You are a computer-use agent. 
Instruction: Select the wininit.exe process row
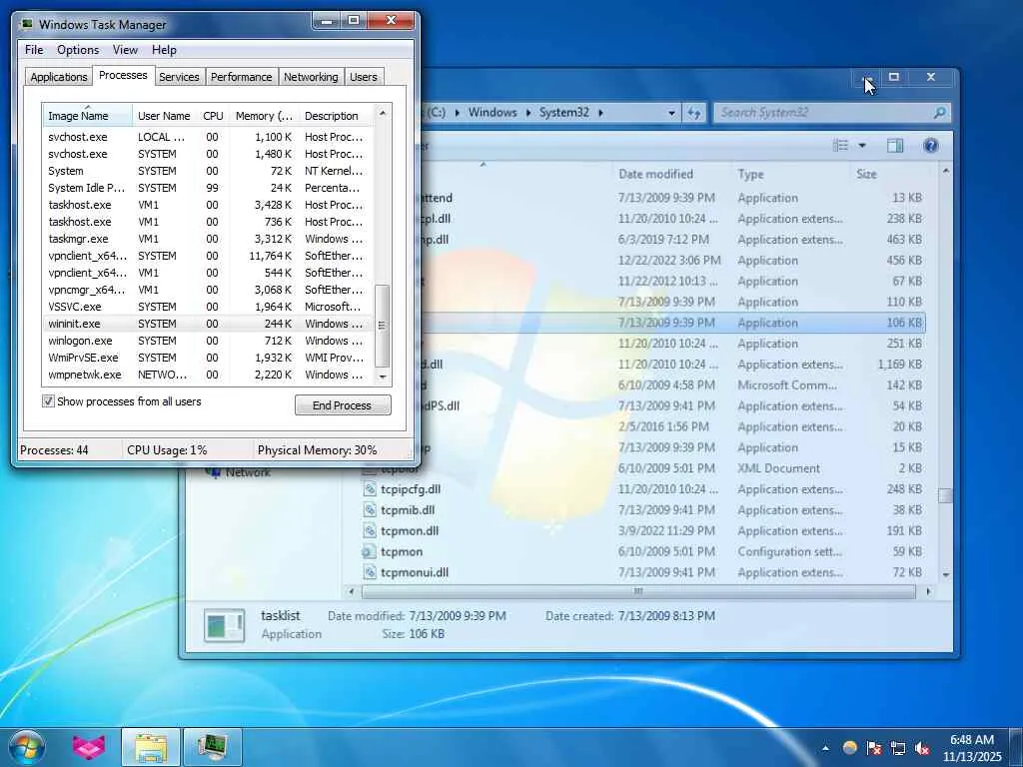point(75,324)
